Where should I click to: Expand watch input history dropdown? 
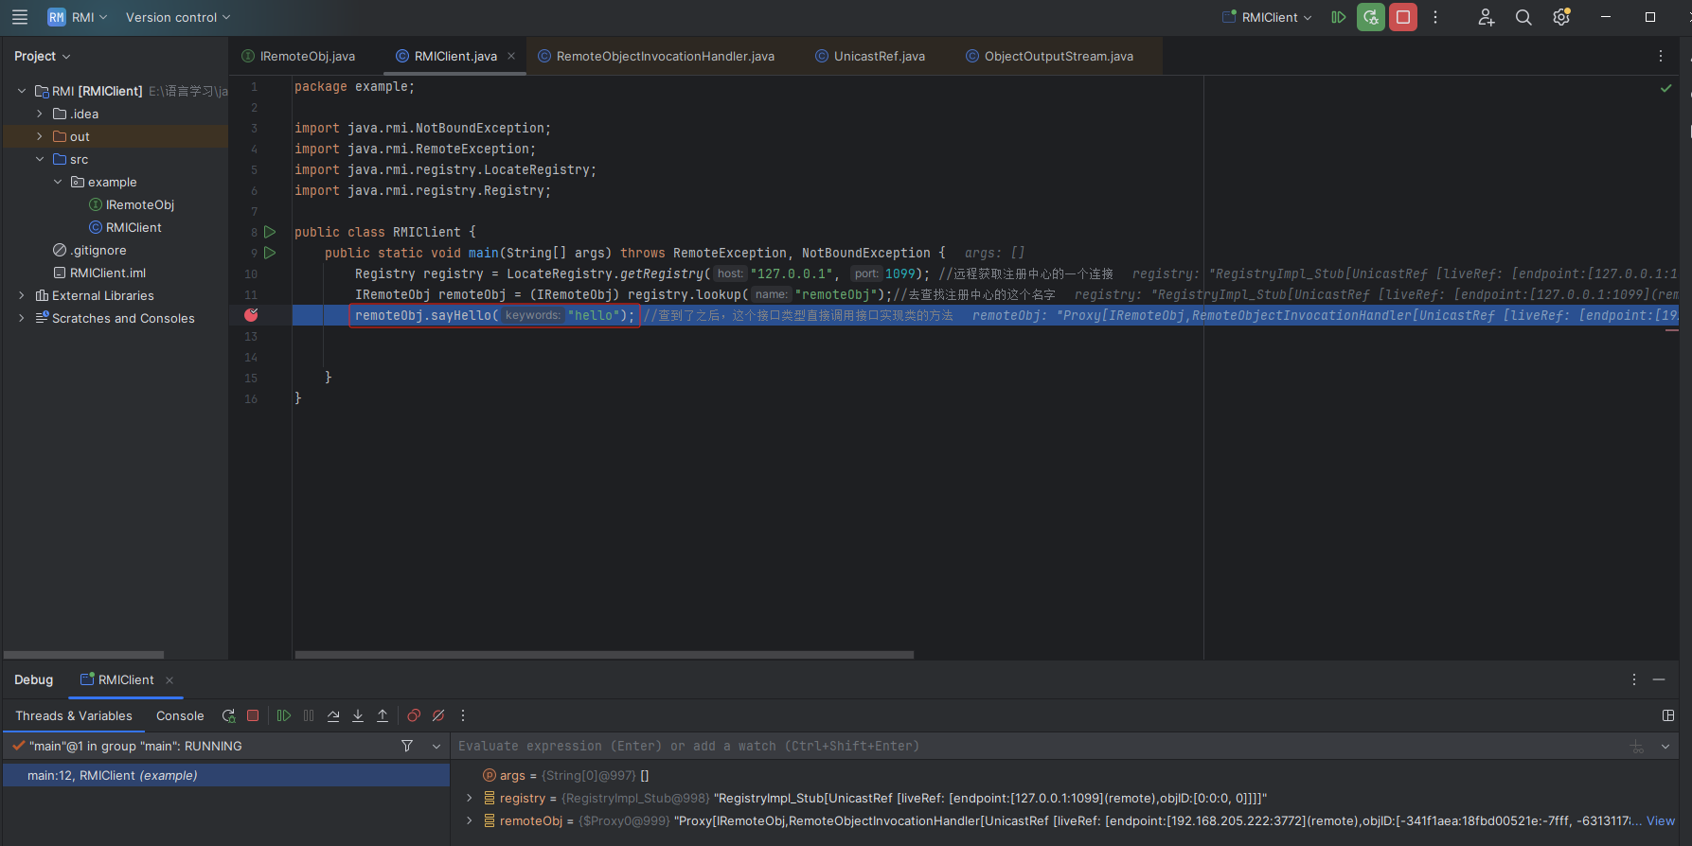[1665, 746]
